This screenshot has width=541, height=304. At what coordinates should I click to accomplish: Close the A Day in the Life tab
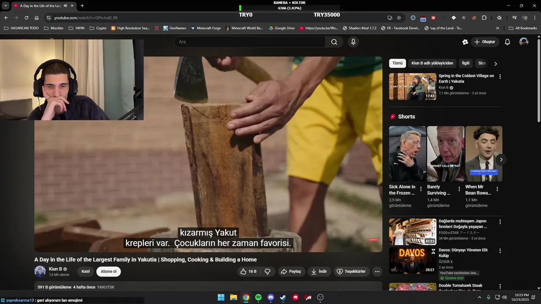(72, 6)
